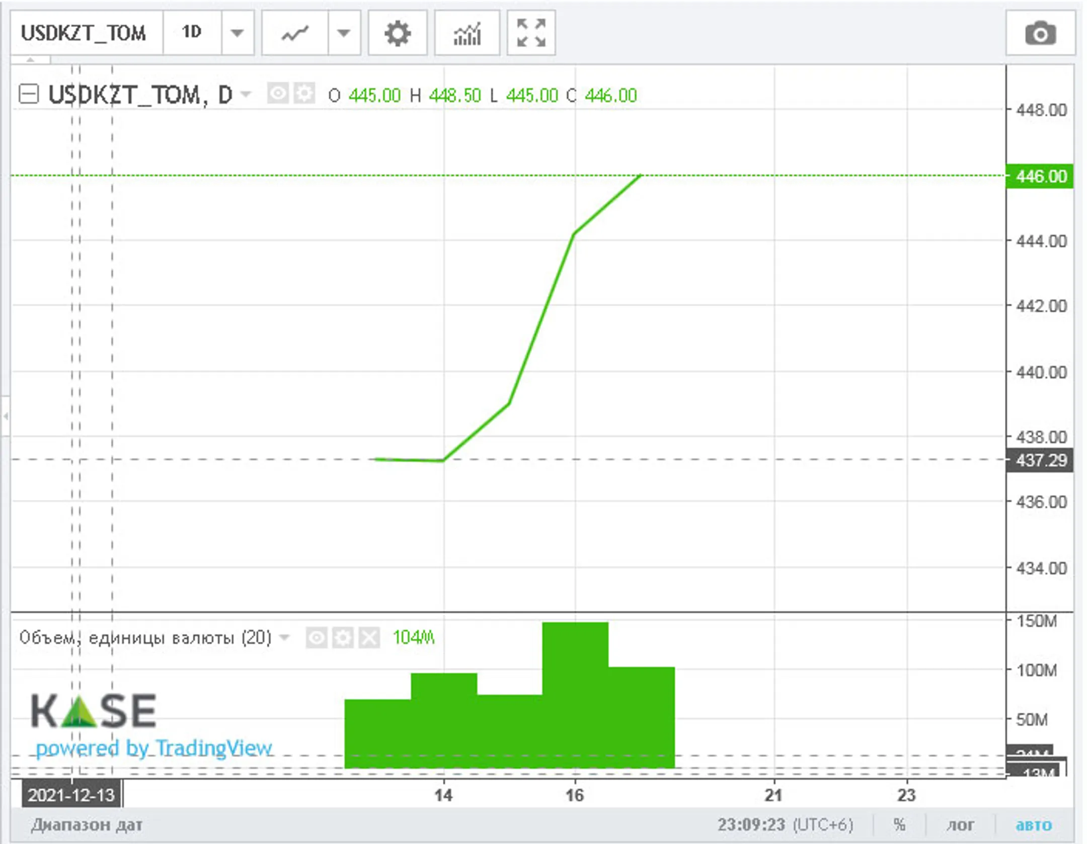Open the powered by TradingView link
The width and height of the screenshot is (1087, 844).
[x=153, y=748]
